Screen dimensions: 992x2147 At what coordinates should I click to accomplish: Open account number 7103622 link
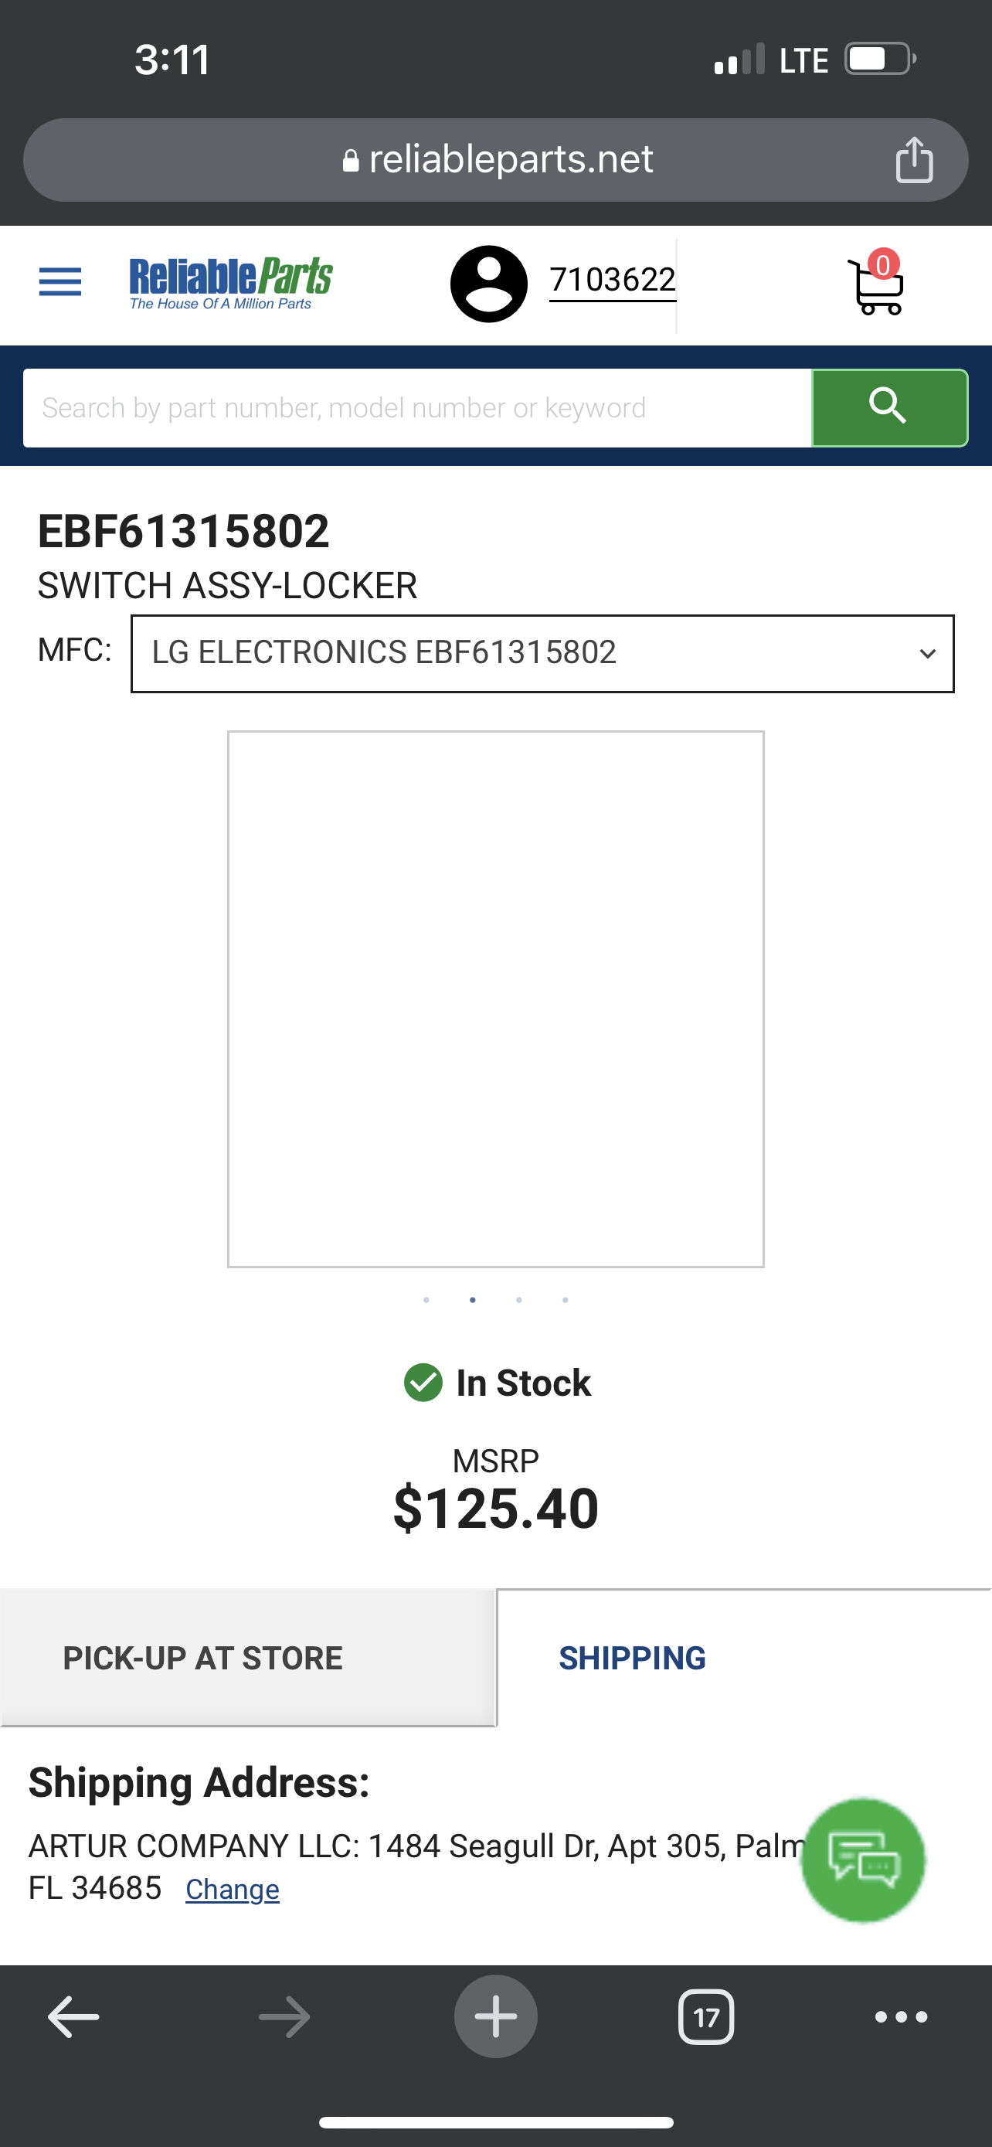[x=612, y=280]
